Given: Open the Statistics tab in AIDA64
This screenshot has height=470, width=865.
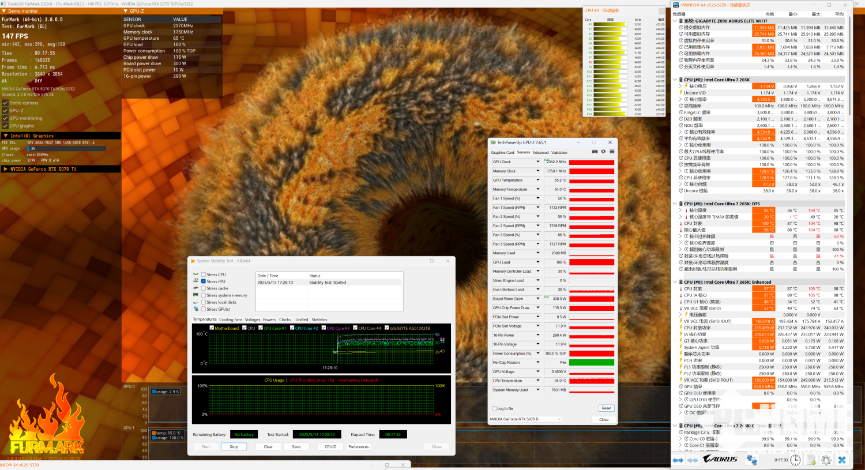Looking at the screenshot, I should [319, 319].
